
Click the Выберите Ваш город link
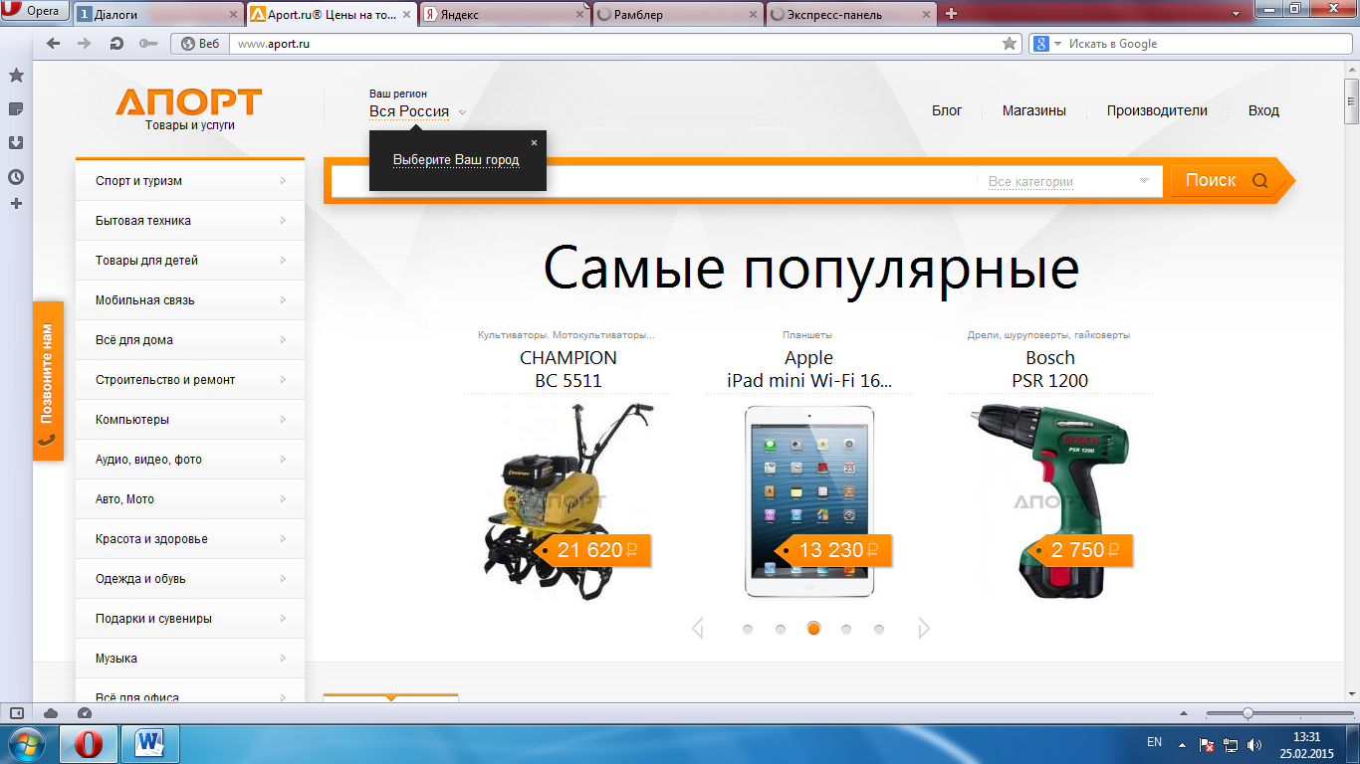pyautogui.click(x=456, y=159)
